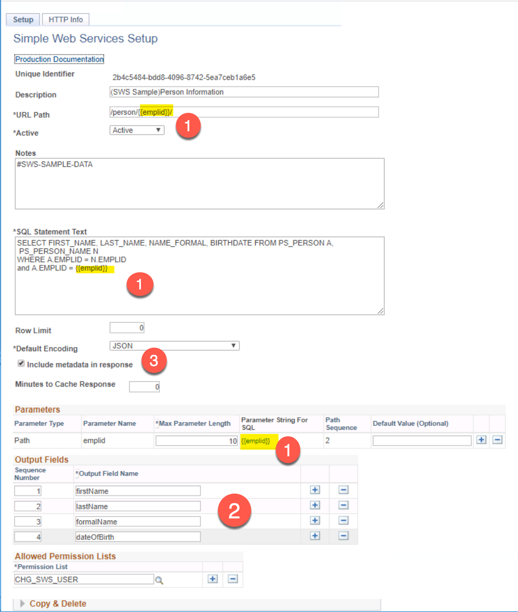The height and width of the screenshot is (612, 518).
Task: Click the Default Value (Optional) field
Action: (x=422, y=441)
